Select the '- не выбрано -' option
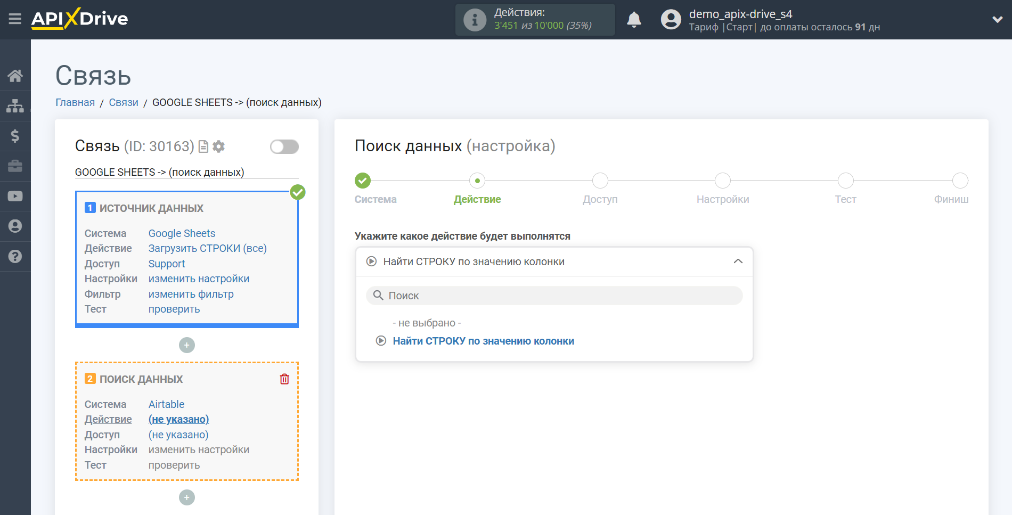Screen dimensions: 1012x515 click(427, 323)
